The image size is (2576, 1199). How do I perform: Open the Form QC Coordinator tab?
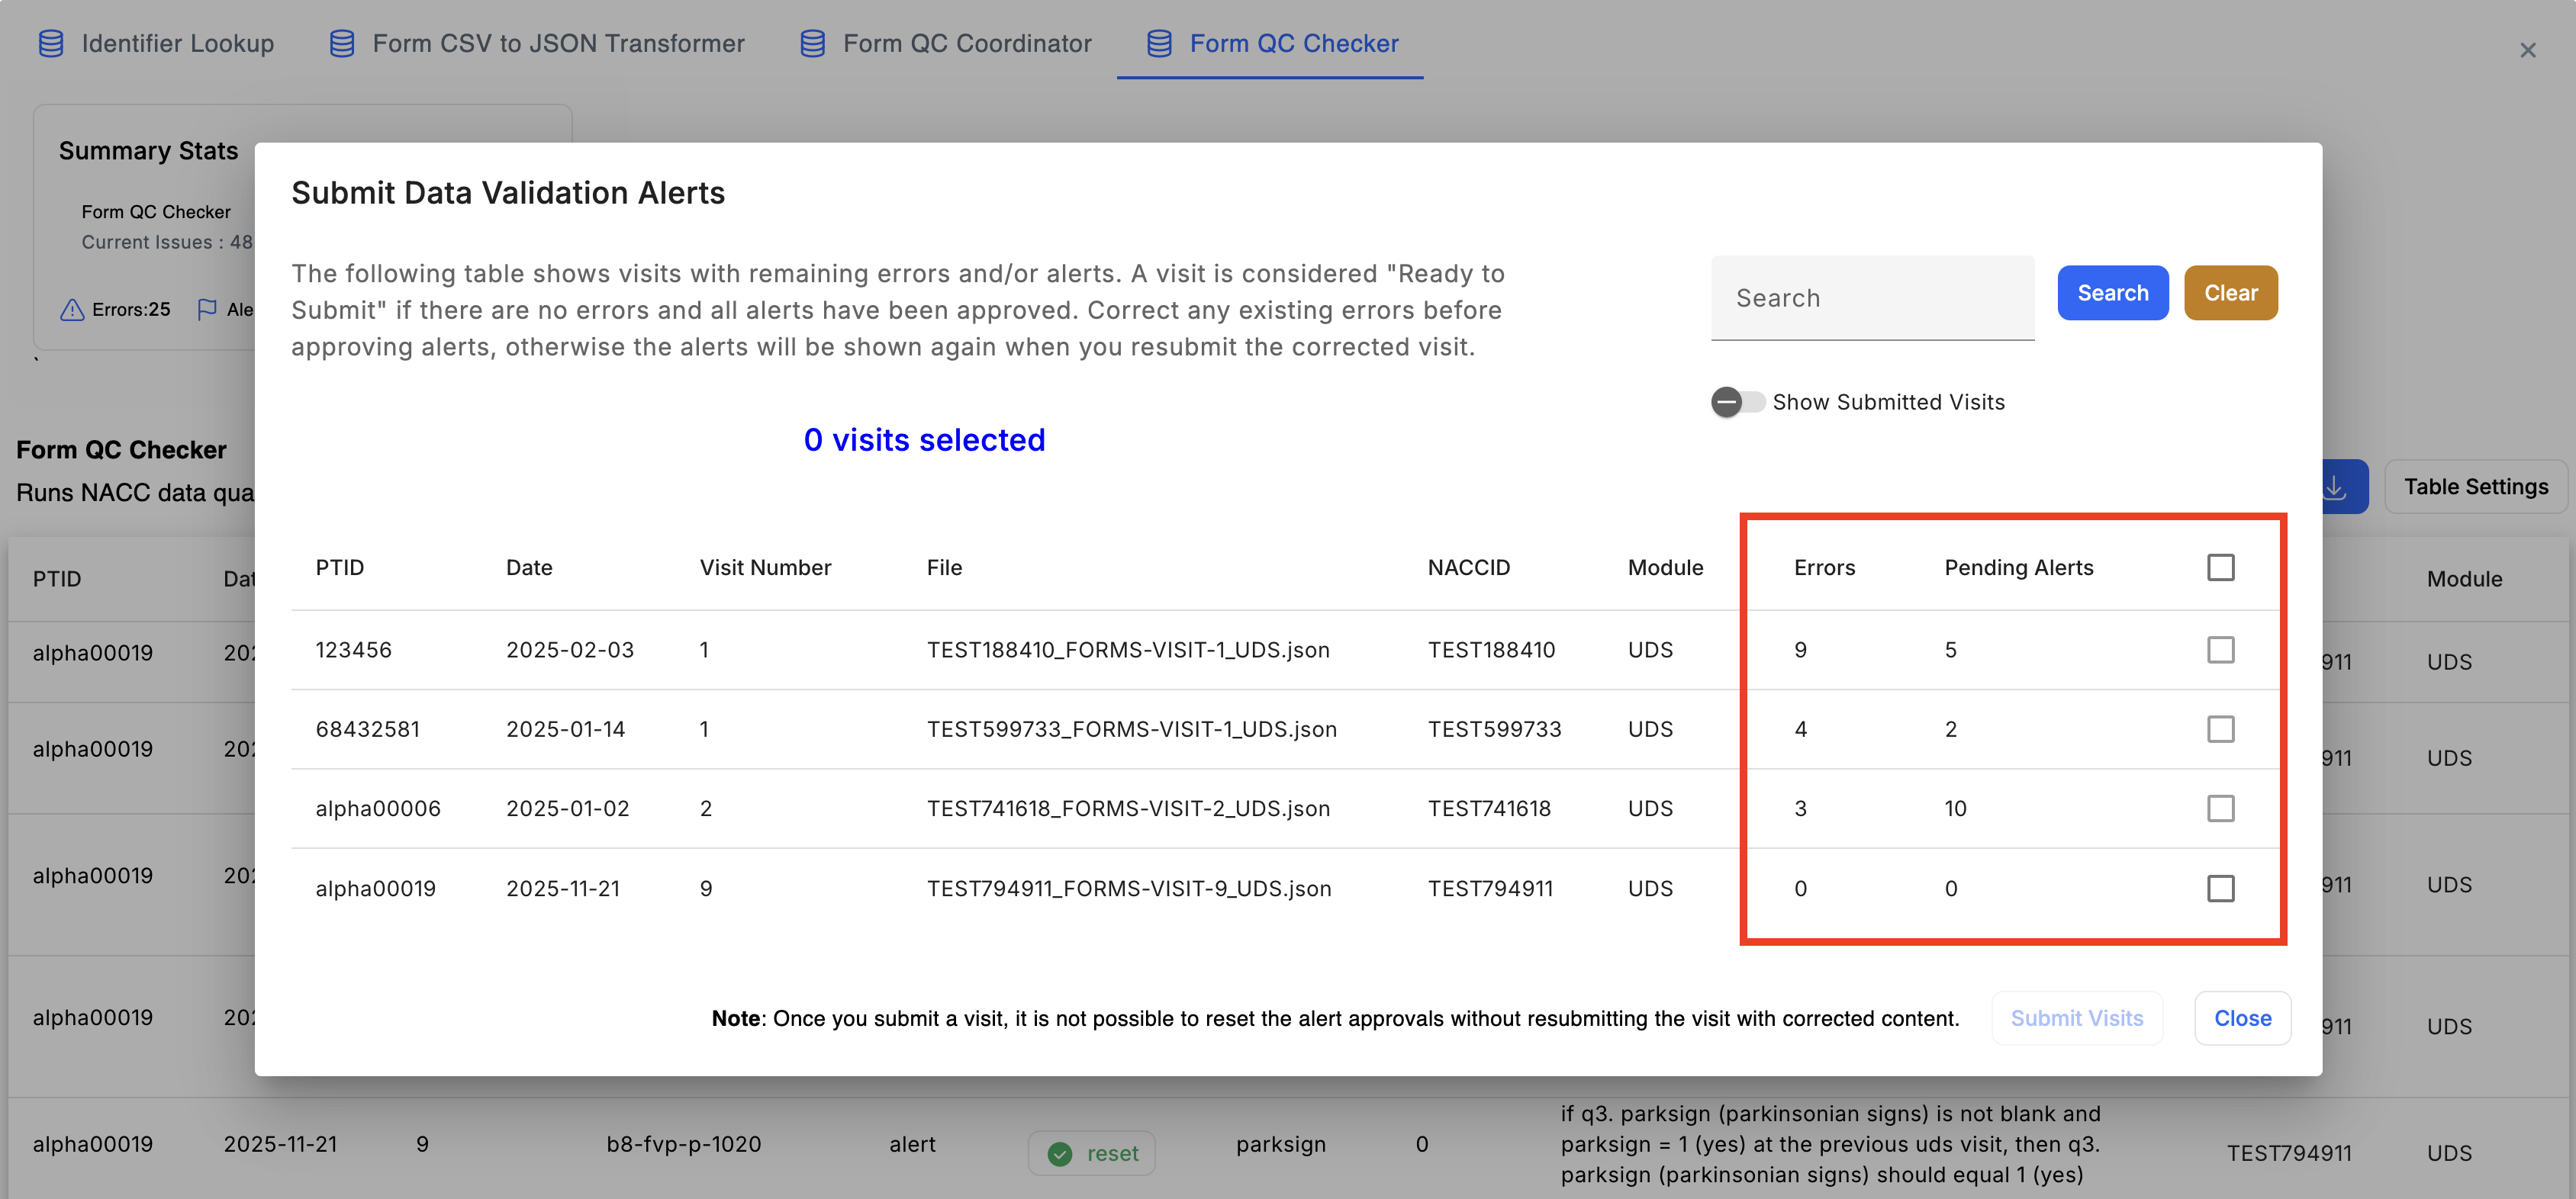coord(945,43)
